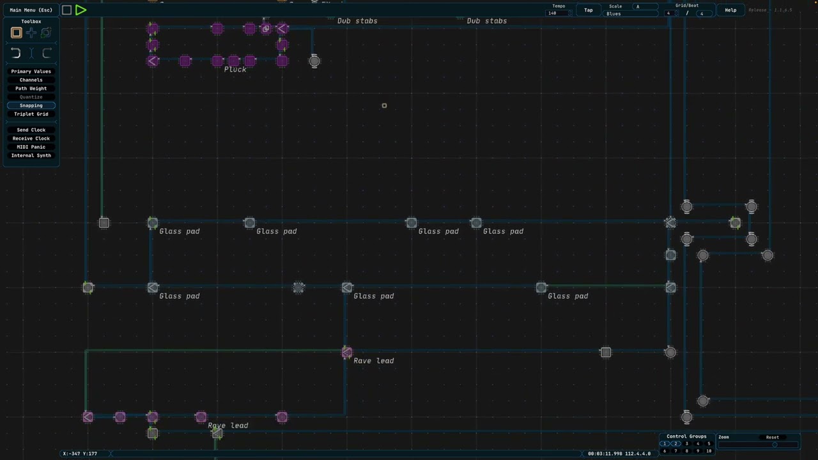Viewport: 818px width, 460px height.
Task: Select the circular node at far left of second Glass pad row
Action: click(x=88, y=287)
